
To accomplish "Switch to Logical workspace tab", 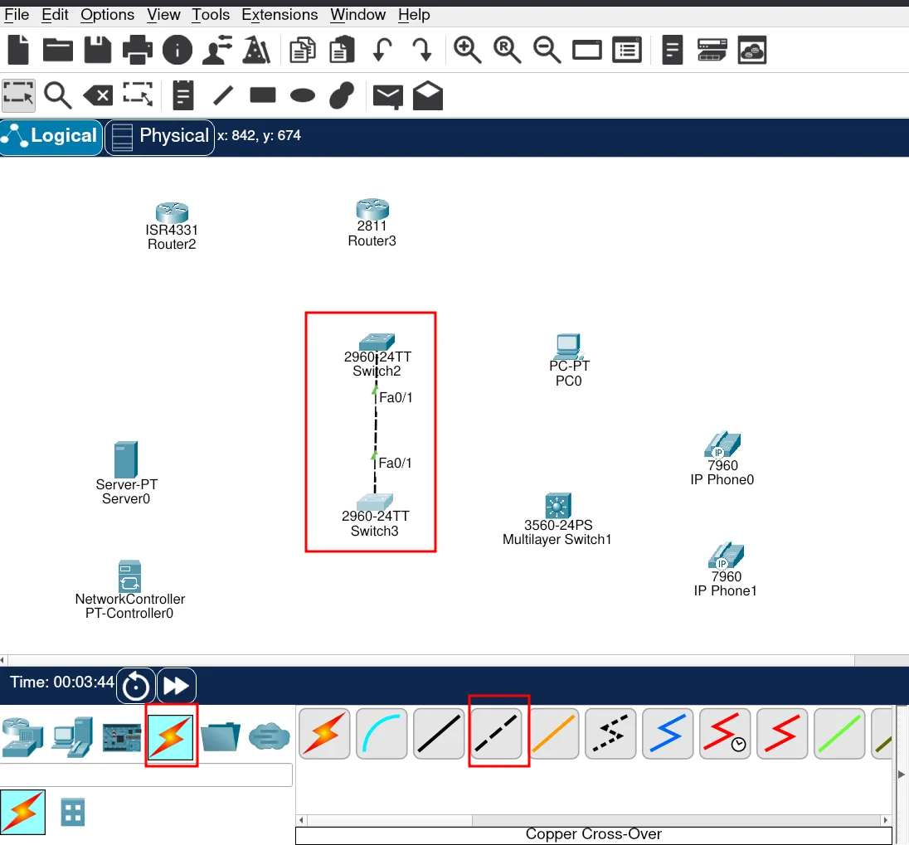I will (x=51, y=136).
